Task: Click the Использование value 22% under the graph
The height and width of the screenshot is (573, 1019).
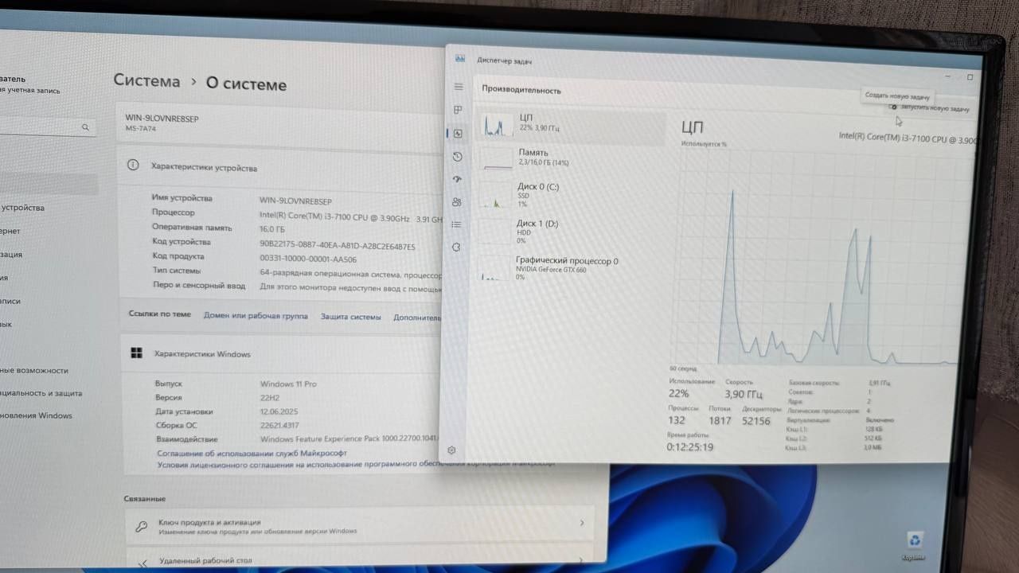Action: click(x=679, y=394)
